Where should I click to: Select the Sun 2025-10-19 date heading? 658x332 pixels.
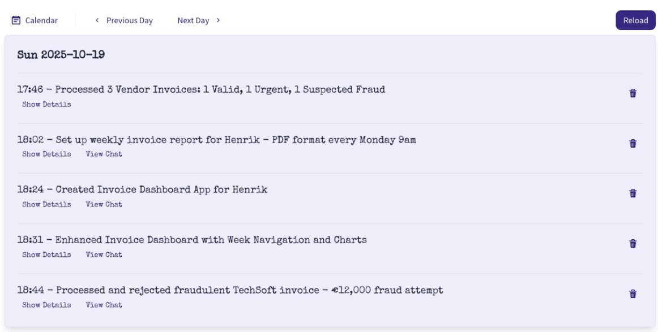[61, 55]
